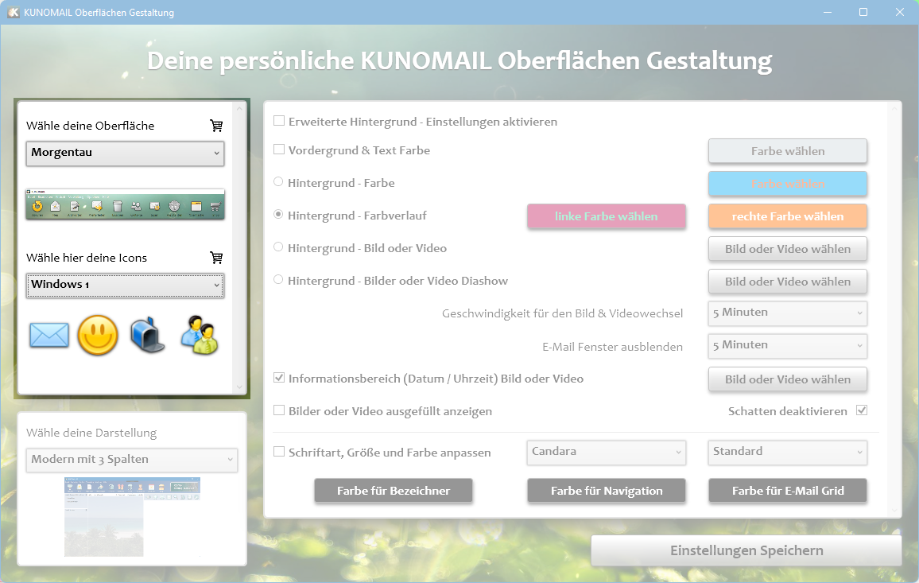
Task: Click the Einstellungen Speichern button
Action: pos(746,550)
